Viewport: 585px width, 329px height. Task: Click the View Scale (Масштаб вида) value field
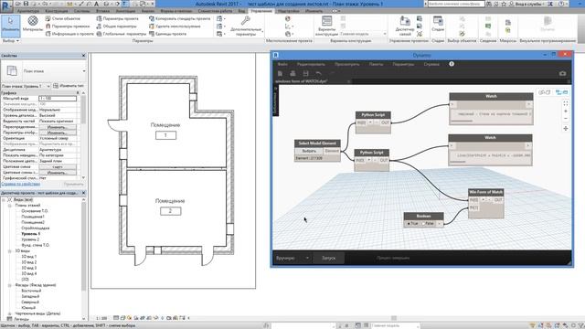[58, 99]
